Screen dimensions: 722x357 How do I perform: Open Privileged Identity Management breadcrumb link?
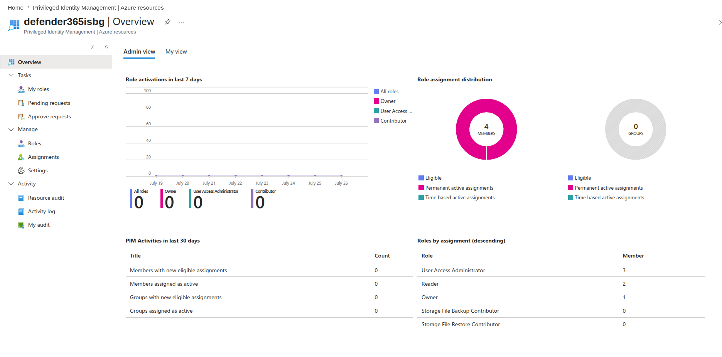tap(98, 8)
